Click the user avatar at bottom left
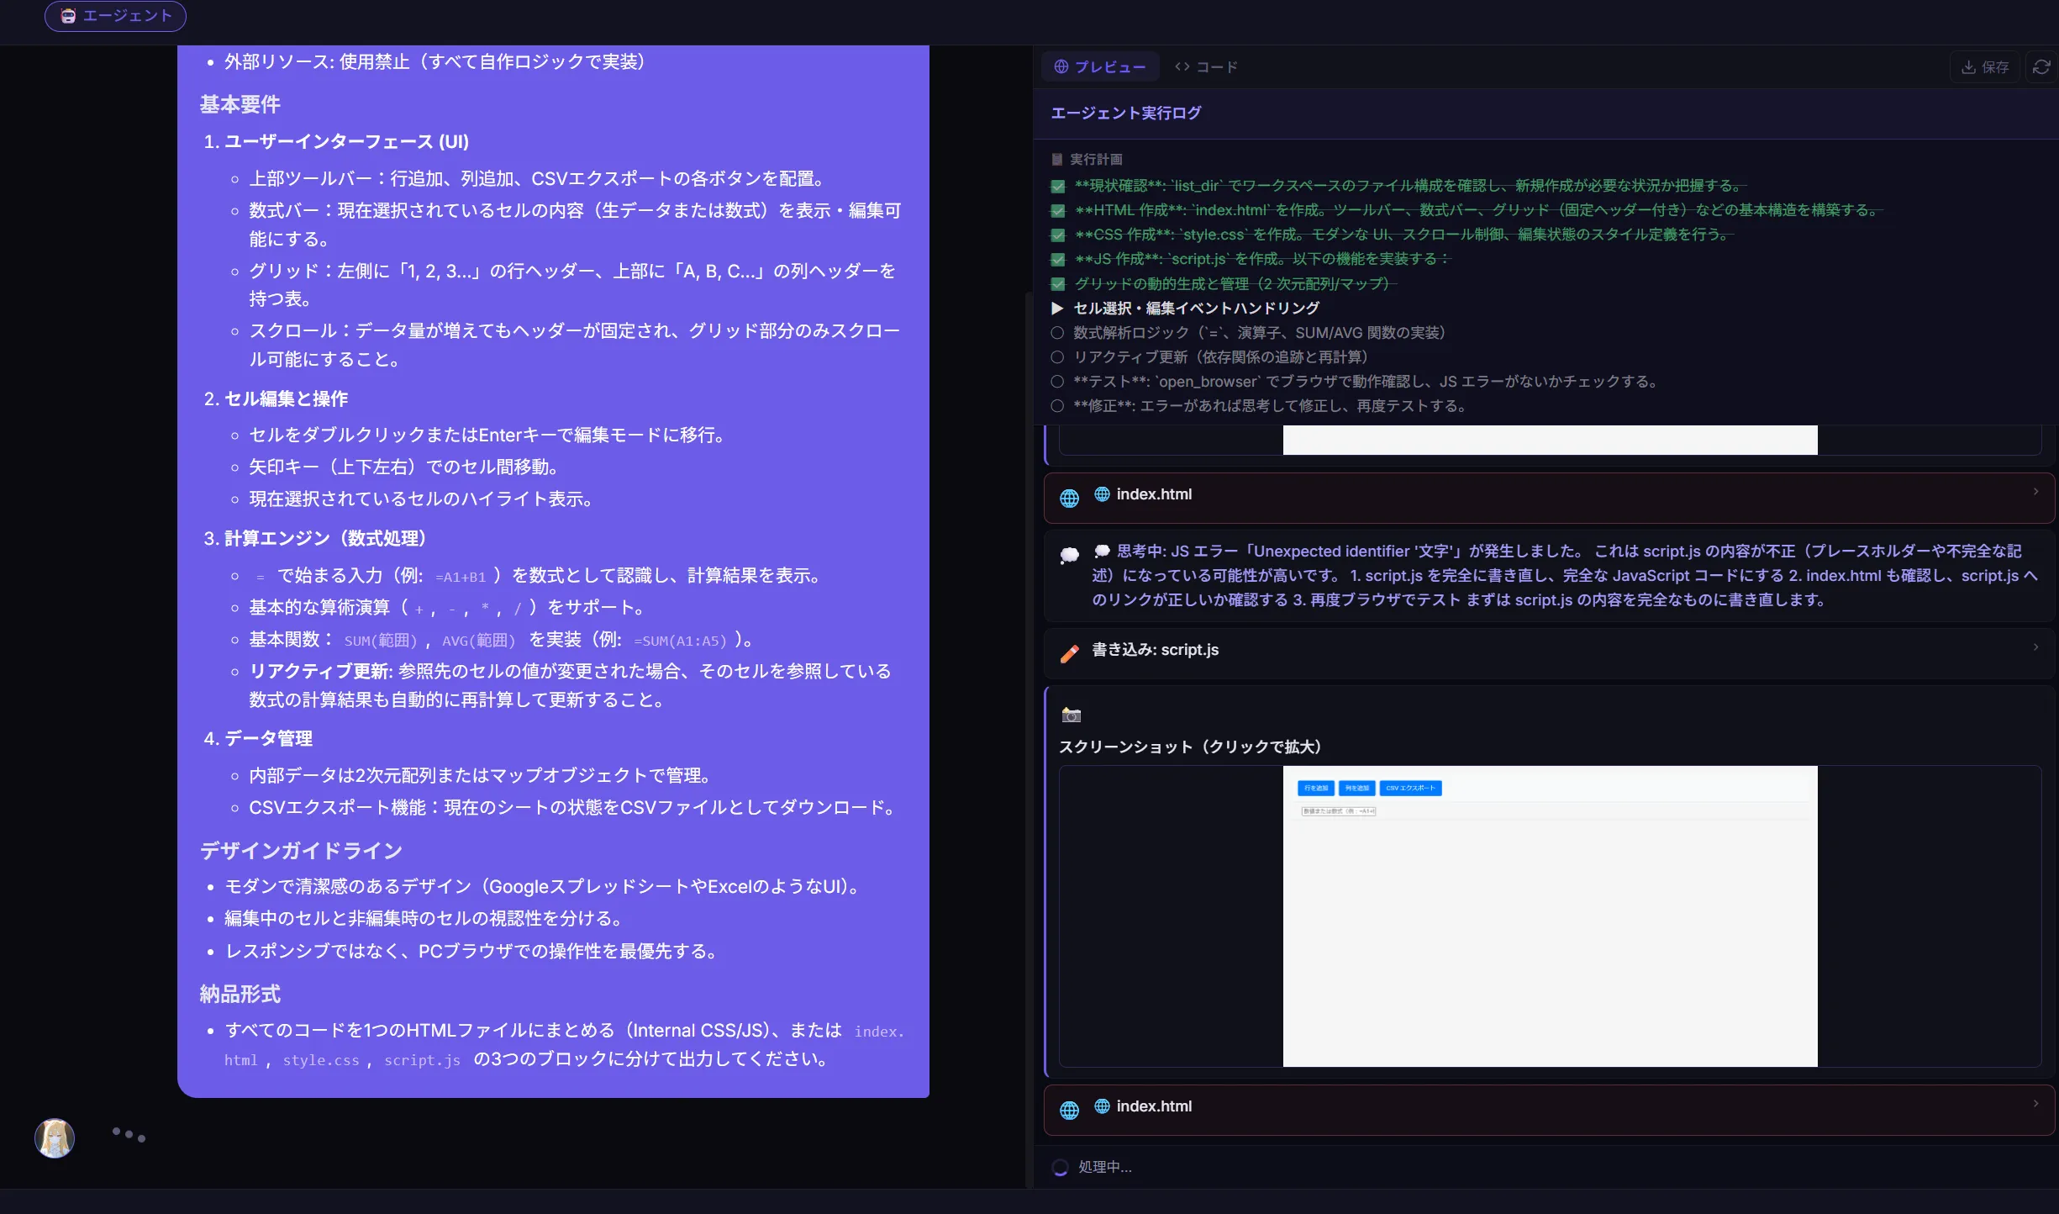This screenshot has height=1214, width=2059. pos(55,1137)
